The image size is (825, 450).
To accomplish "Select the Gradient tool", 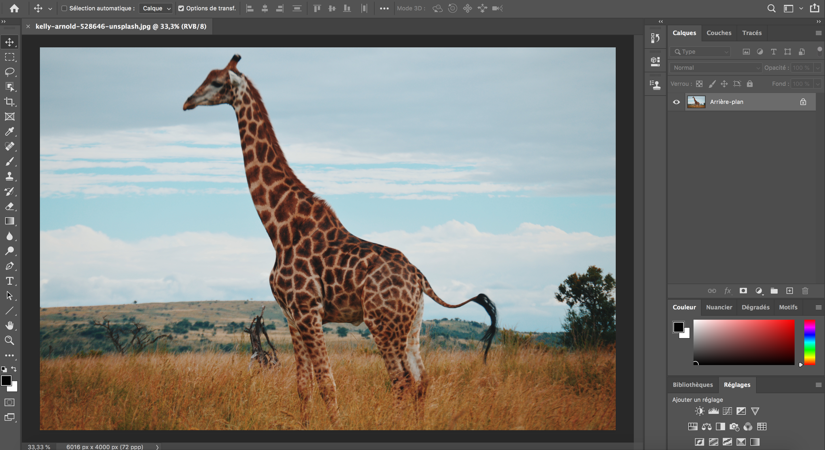I will pyautogui.click(x=9, y=221).
